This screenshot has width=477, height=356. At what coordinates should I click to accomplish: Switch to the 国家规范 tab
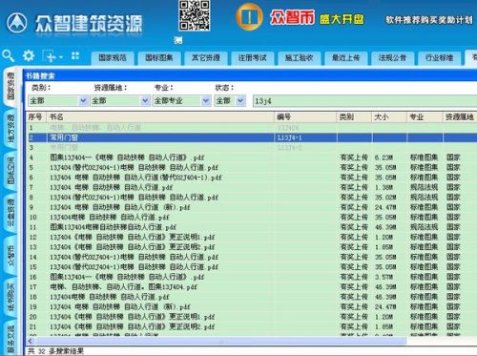(x=113, y=58)
